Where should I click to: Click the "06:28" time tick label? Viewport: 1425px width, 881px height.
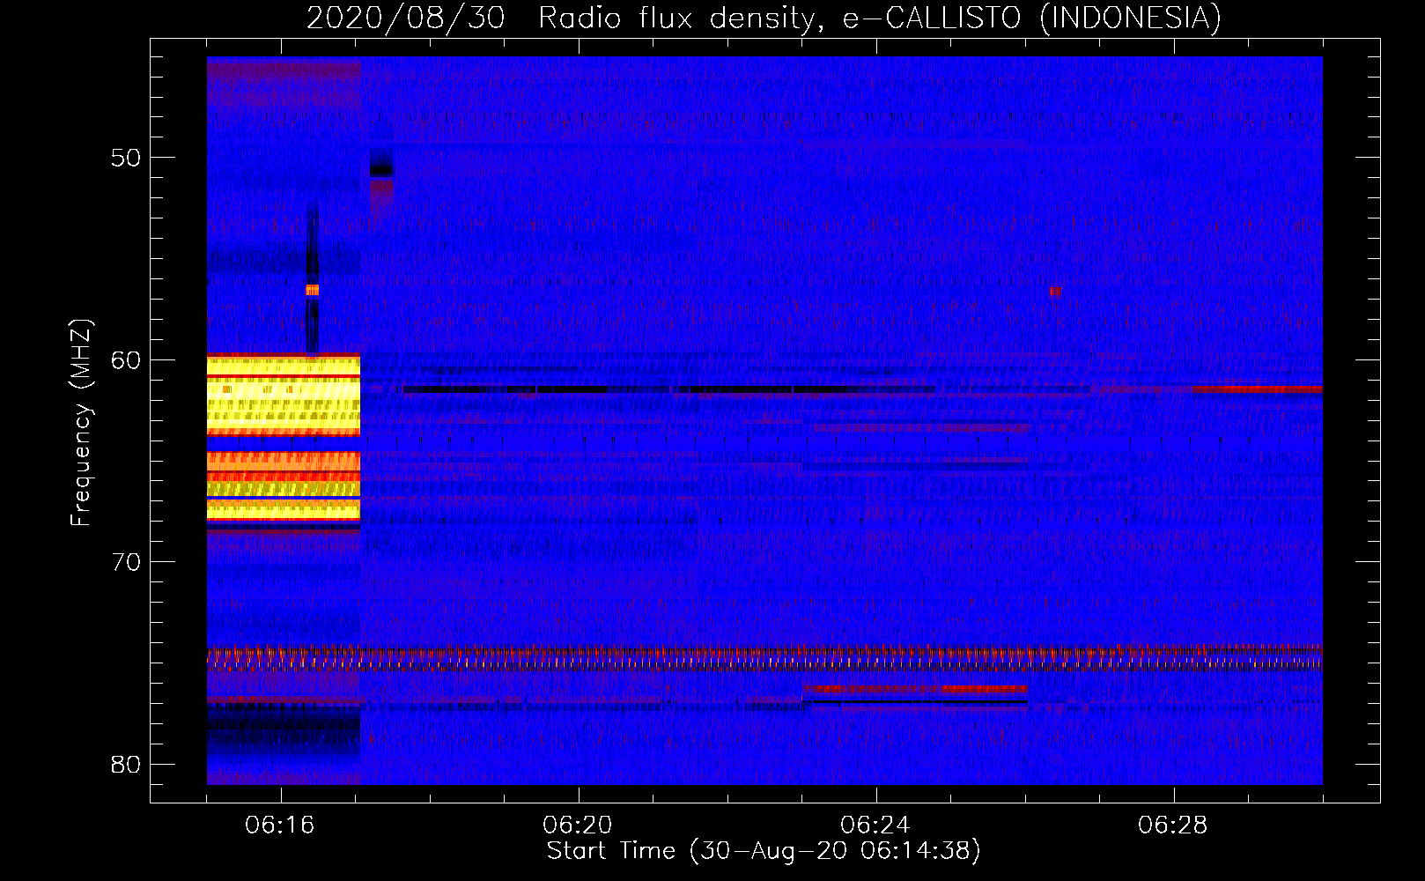coord(1173,825)
